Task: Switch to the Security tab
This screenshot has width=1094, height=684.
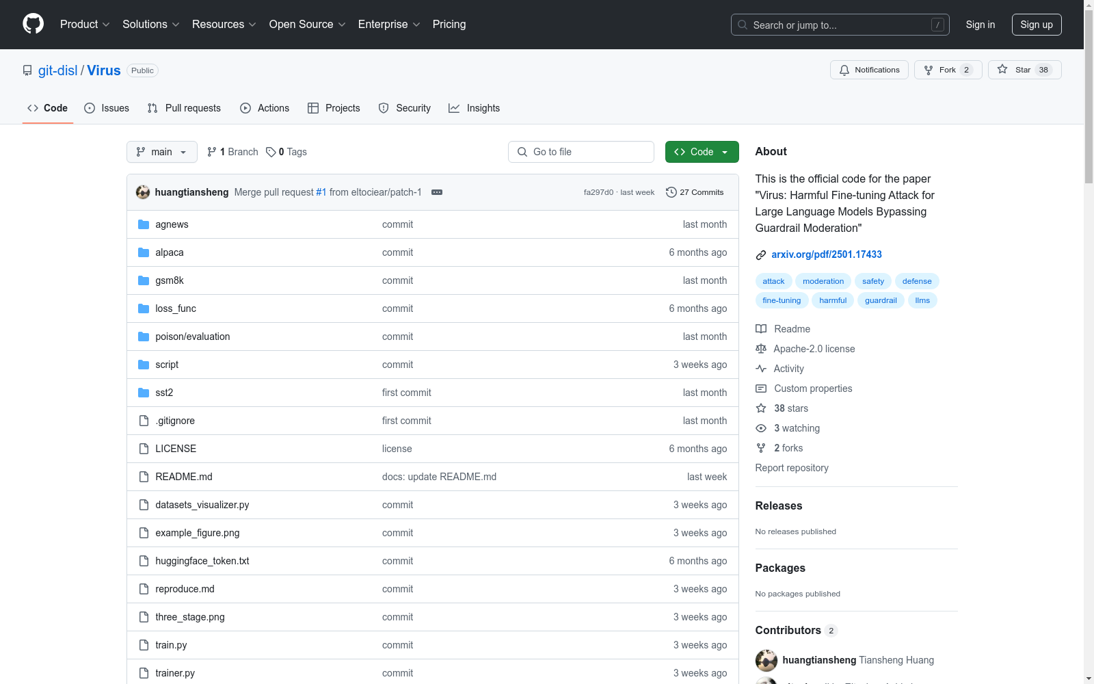Action: [x=405, y=108]
